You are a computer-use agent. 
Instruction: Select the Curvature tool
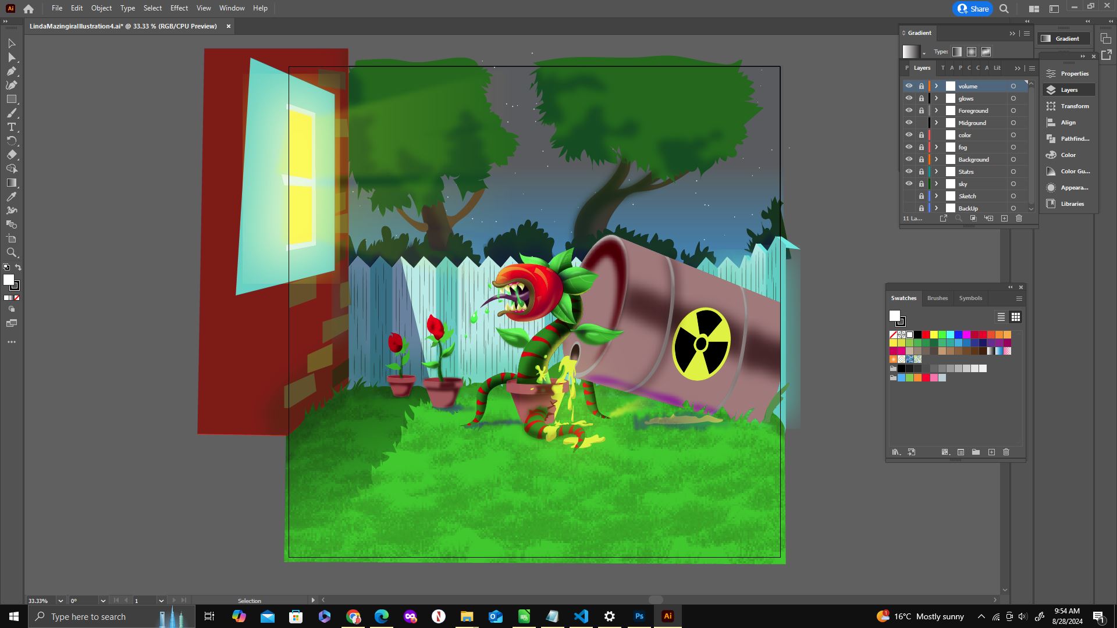click(x=11, y=85)
